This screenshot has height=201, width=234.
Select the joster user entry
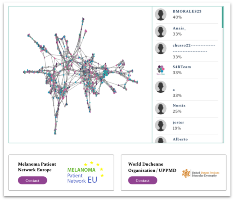tap(178, 122)
